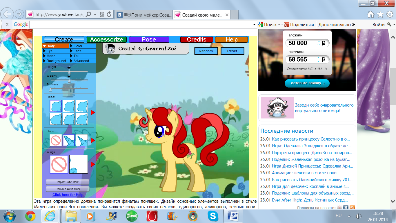Expand the Eye section

point(55,51)
